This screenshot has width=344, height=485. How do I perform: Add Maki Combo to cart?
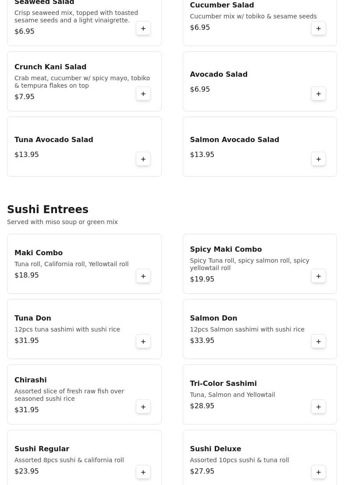pyautogui.click(x=143, y=276)
